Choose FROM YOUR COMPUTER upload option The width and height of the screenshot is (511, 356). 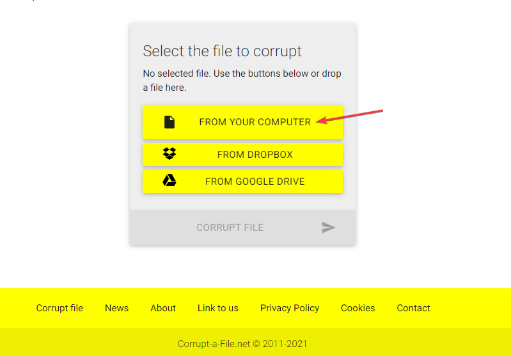tap(255, 122)
